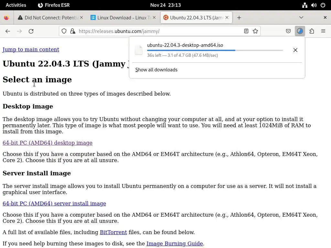
Task: Open the extensions puzzle icon
Action: coord(312,31)
